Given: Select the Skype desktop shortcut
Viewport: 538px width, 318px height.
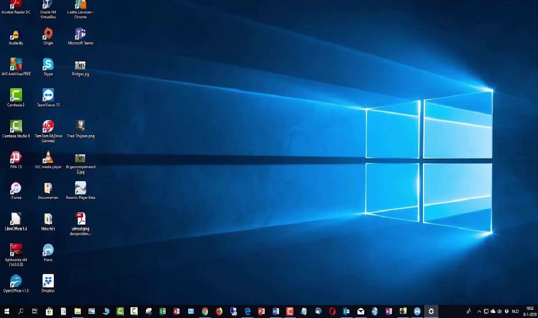Looking at the screenshot, I should click(x=48, y=67).
